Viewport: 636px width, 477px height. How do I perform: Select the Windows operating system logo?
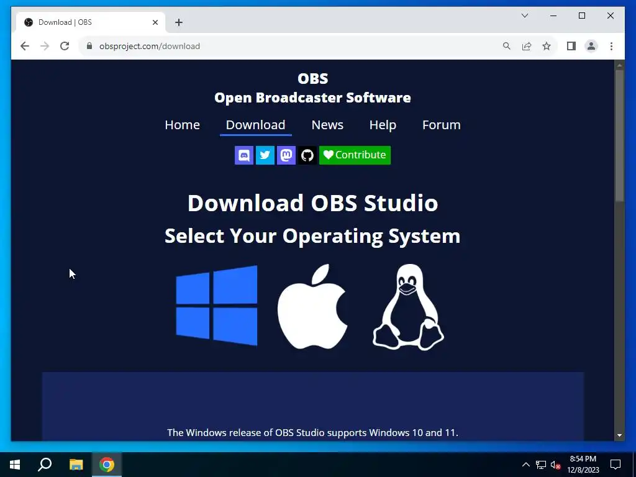click(x=217, y=306)
